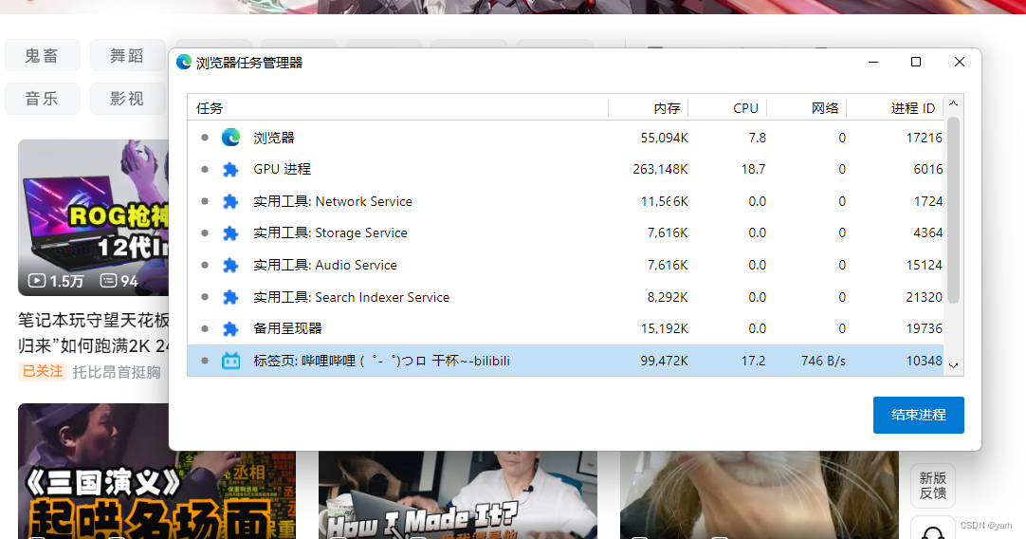Click the puzzle icon beside GPU 进程
The image size is (1026, 539).
[x=230, y=170]
